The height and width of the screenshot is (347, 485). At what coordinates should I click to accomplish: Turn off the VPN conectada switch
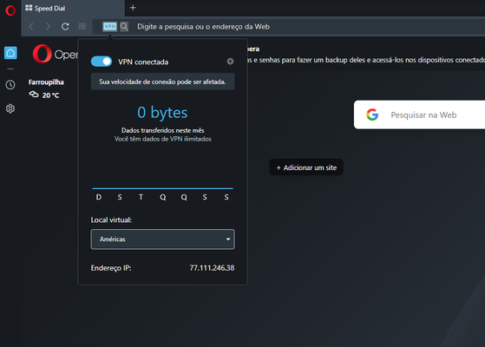[x=102, y=62]
